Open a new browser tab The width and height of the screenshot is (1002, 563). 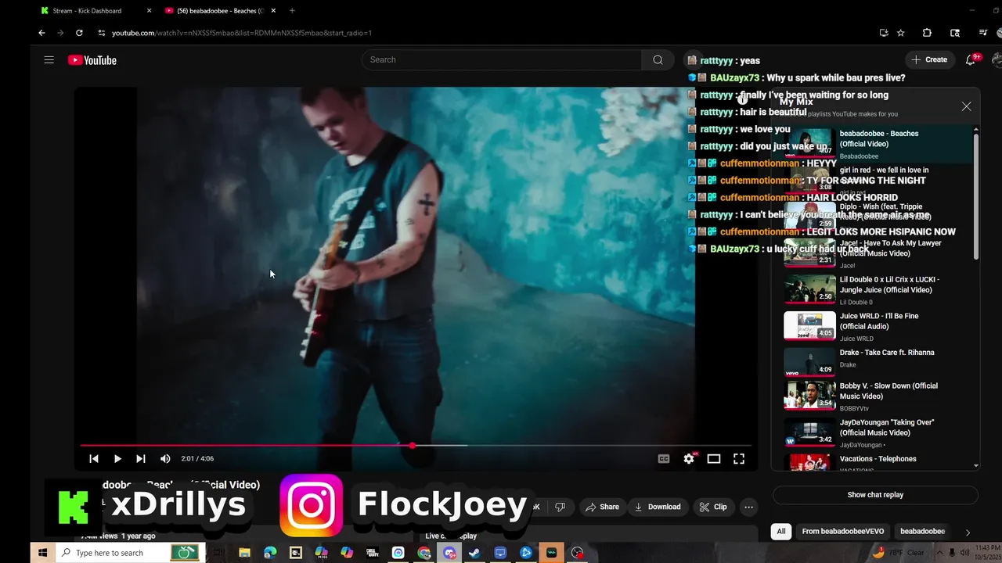click(292, 11)
